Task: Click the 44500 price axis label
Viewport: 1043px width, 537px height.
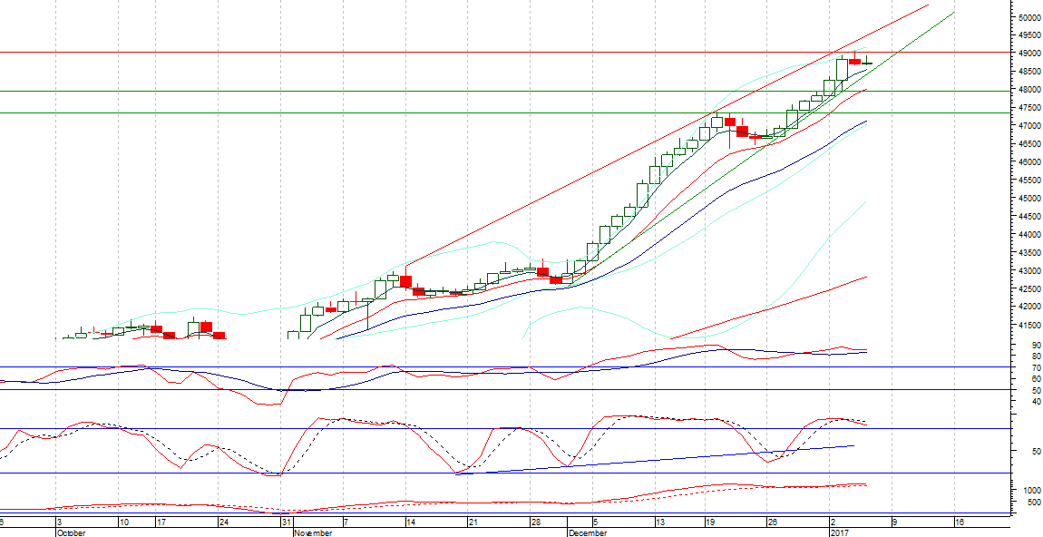Action: 1028,217
